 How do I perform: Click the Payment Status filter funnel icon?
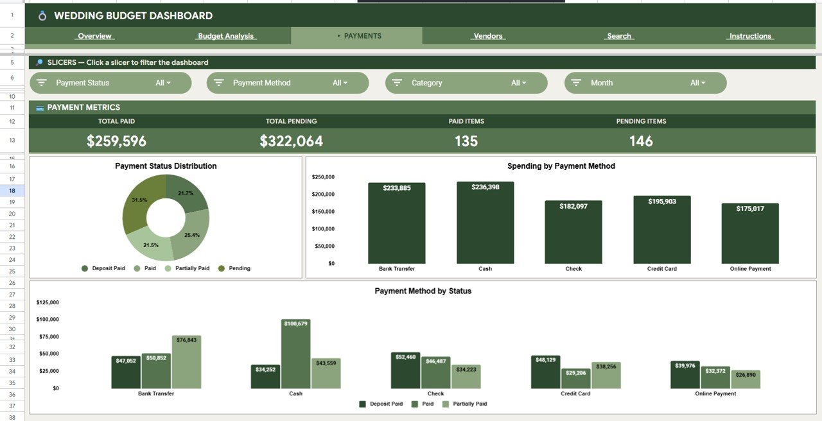tap(41, 82)
